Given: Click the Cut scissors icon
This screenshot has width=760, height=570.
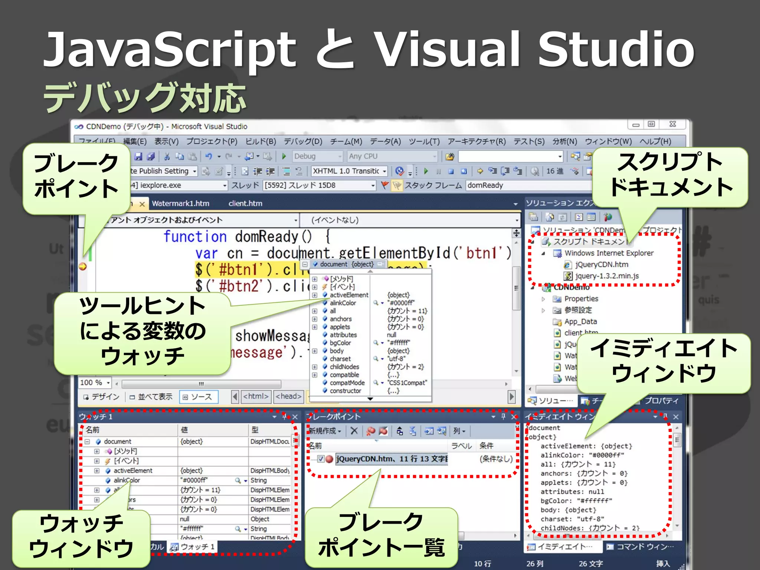Looking at the screenshot, I should tap(167, 157).
